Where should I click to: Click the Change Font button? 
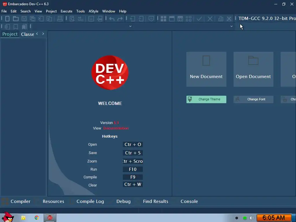coord(253,99)
